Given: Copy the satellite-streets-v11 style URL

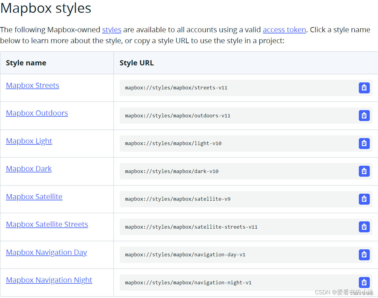Looking at the screenshot, I should [364, 227].
